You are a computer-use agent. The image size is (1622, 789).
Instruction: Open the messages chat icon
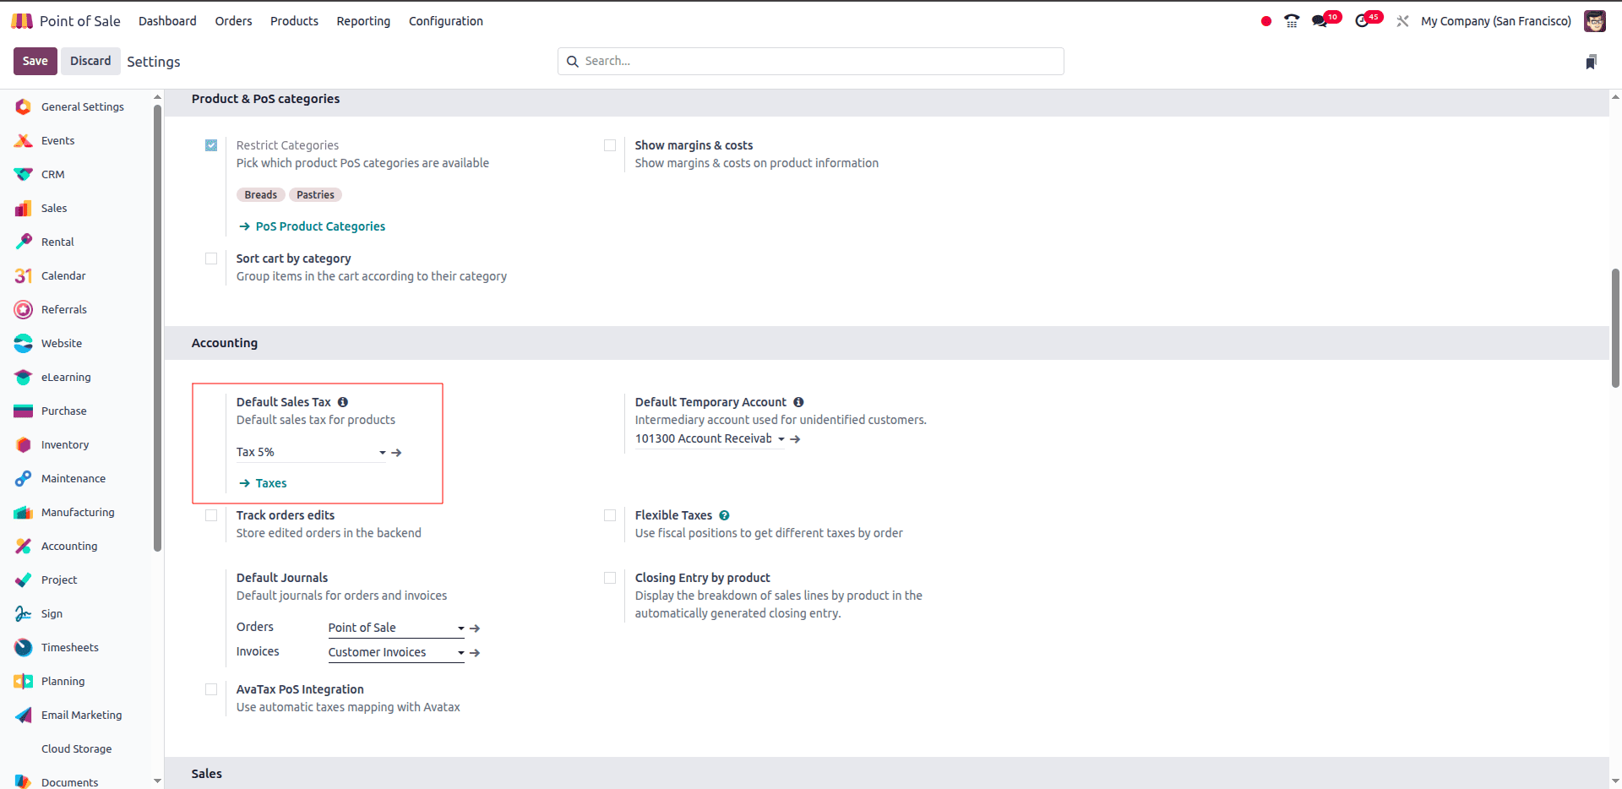1319,21
